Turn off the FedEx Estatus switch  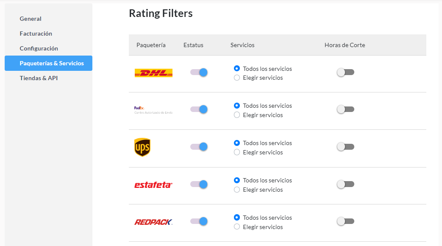pyautogui.click(x=199, y=109)
